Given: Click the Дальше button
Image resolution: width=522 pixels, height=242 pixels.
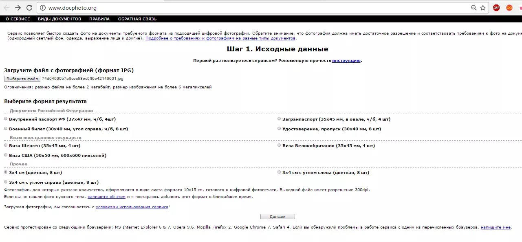Looking at the screenshot, I should click(278, 217).
